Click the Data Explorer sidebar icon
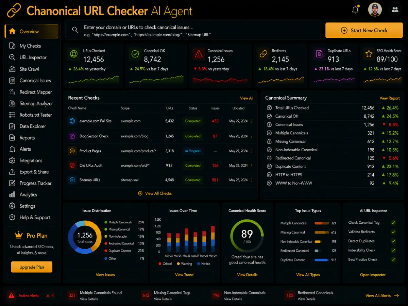Image resolution: width=408 pixels, height=306 pixels. click(x=12, y=126)
